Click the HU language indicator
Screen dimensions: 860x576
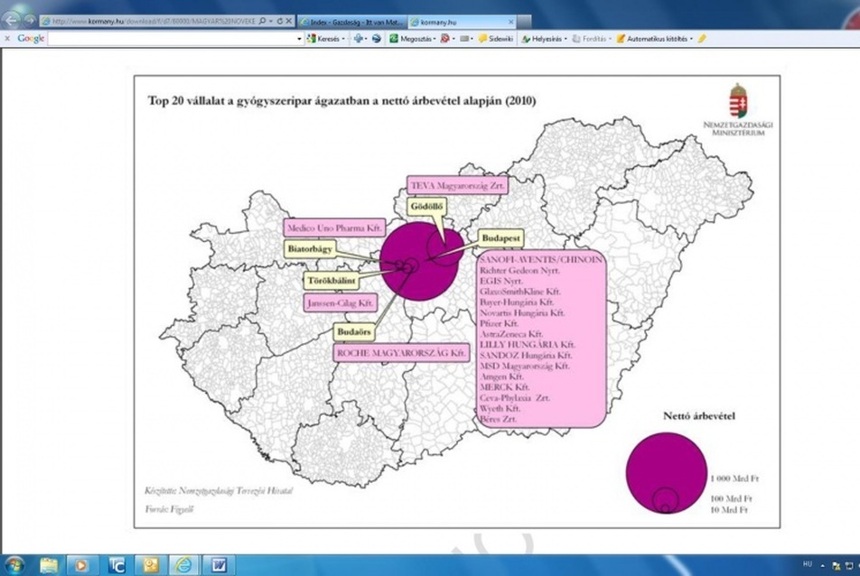pyautogui.click(x=808, y=564)
